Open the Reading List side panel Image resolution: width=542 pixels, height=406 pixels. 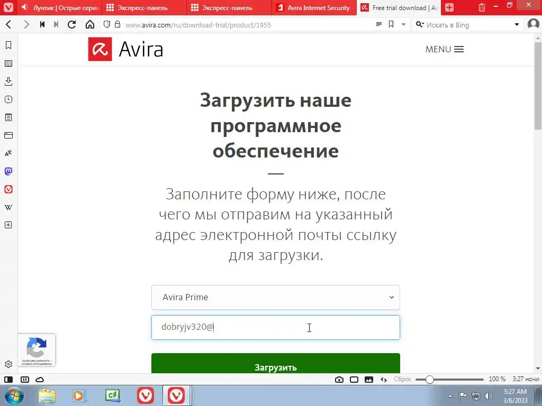[8, 63]
